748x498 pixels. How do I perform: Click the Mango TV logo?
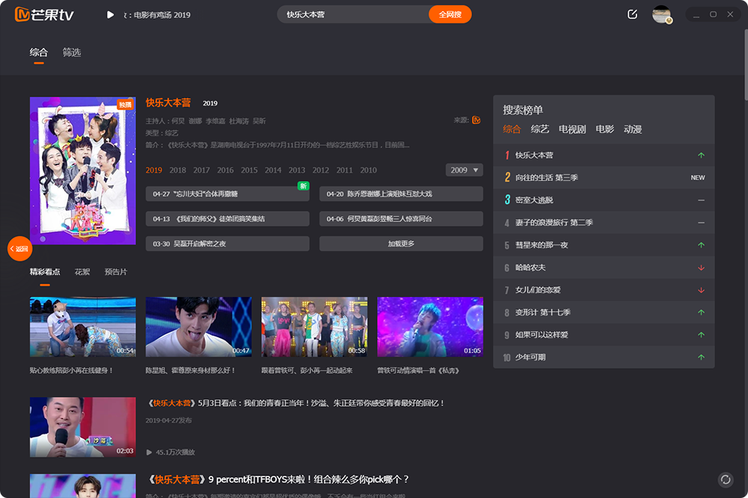point(44,14)
